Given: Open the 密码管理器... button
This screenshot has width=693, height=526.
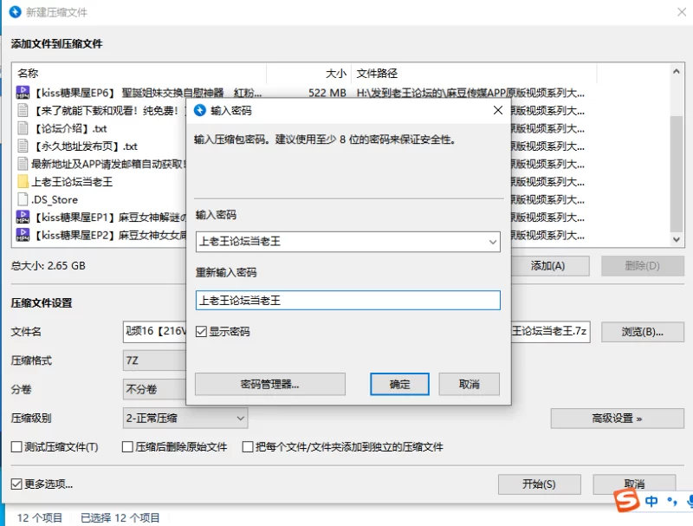Looking at the screenshot, I should pyautogui.click(x=270, y=384).
